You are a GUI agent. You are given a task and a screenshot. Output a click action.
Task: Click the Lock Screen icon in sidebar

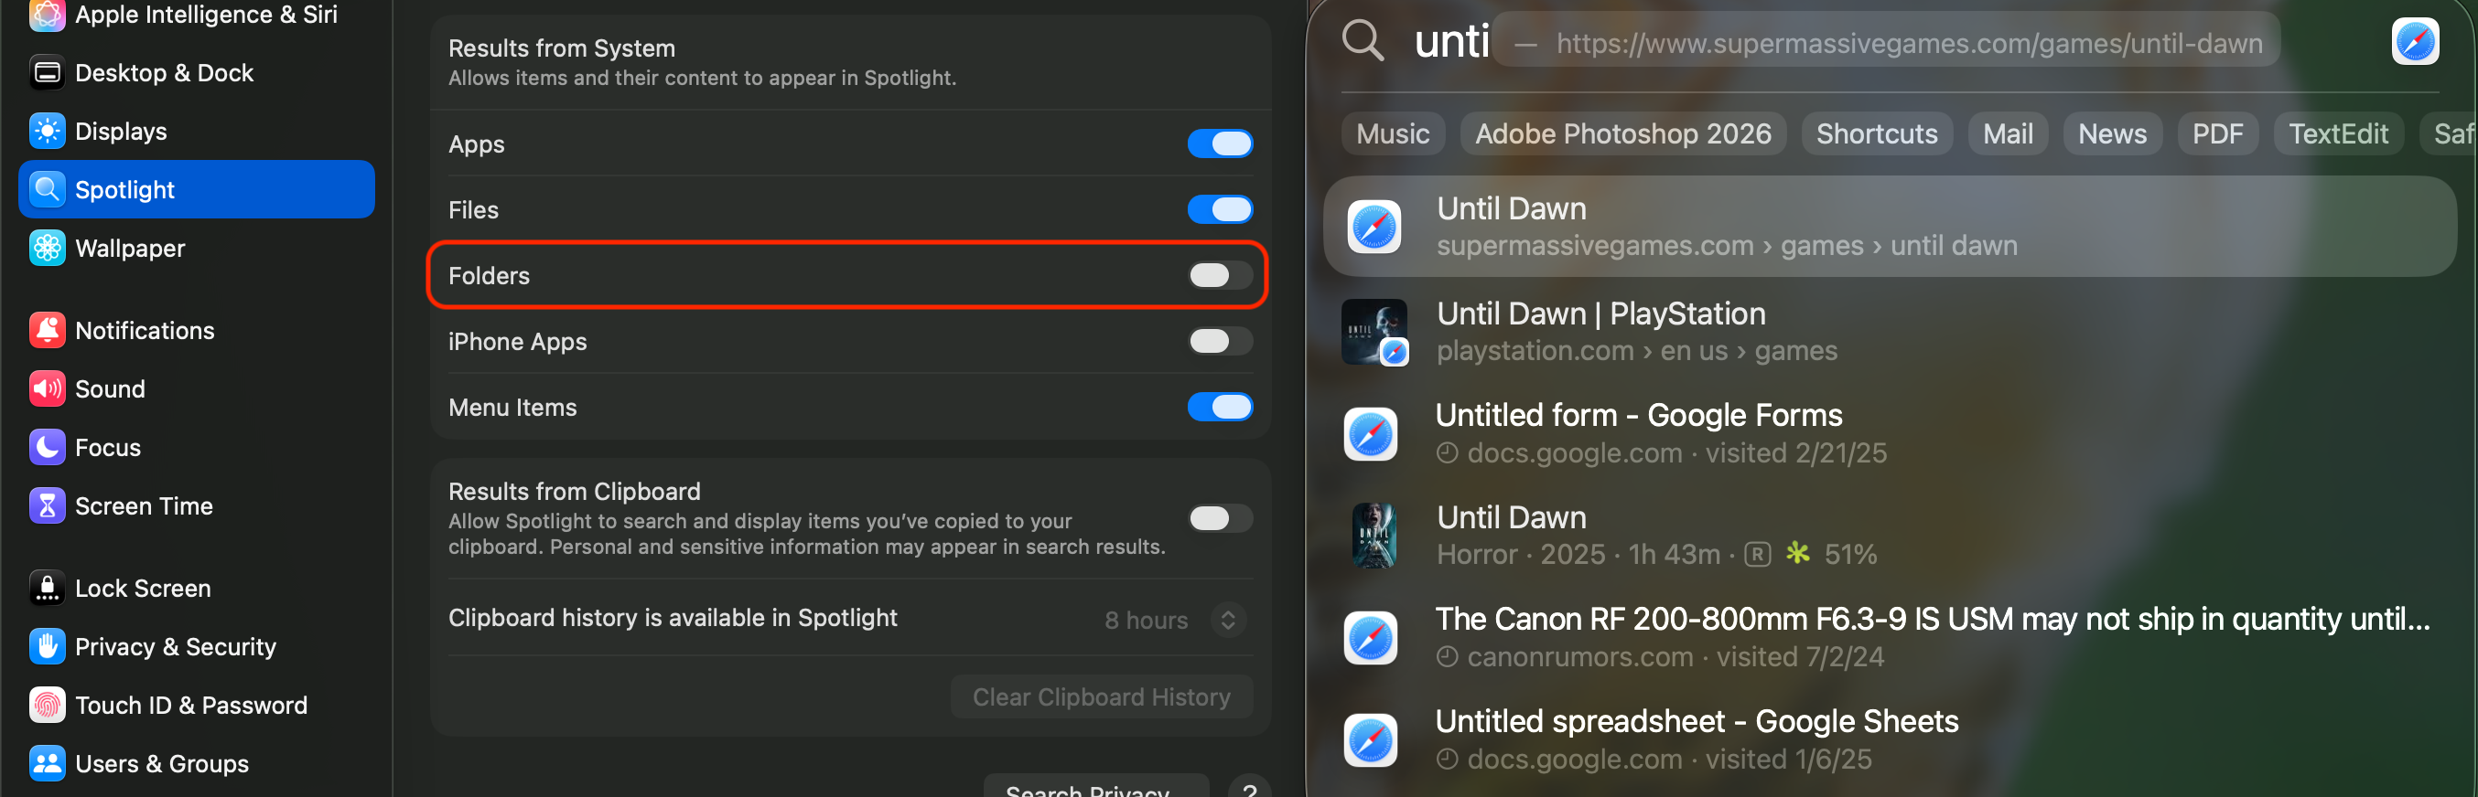[48, 589]
